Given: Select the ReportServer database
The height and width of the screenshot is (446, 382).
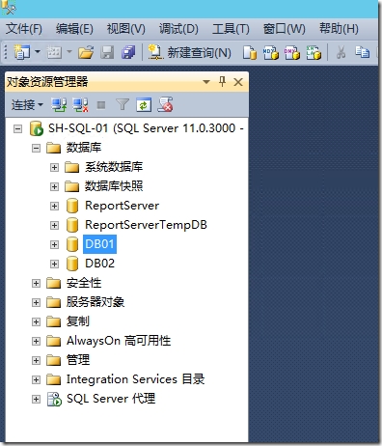Looking at the screenshot, I should coord(122,206).
